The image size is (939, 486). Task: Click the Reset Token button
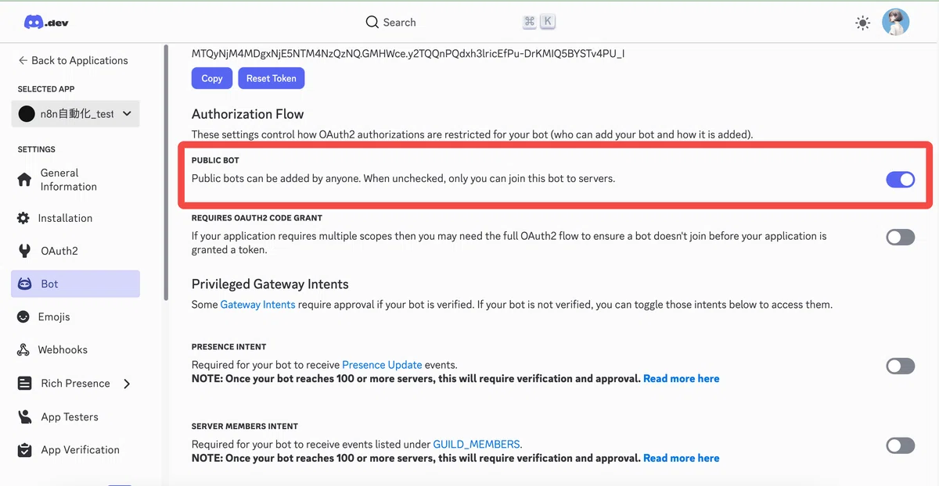tap(272, 78)
